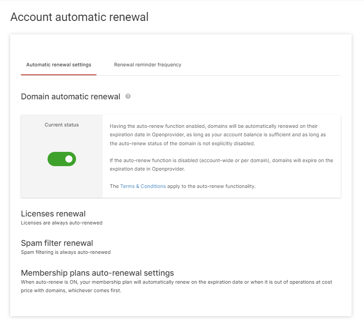Select the Automatic renewal settings tab
This screenshot has width=364, height=326.
pyautogui.click(x=59, y=65)
